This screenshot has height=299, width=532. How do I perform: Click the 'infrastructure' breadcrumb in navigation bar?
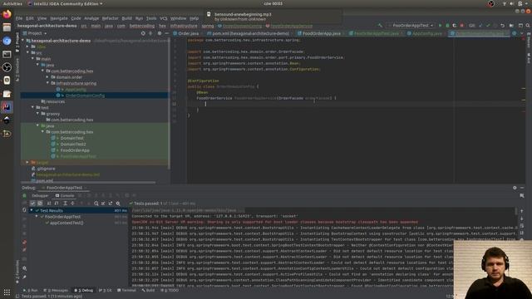(x=184, y=26)
